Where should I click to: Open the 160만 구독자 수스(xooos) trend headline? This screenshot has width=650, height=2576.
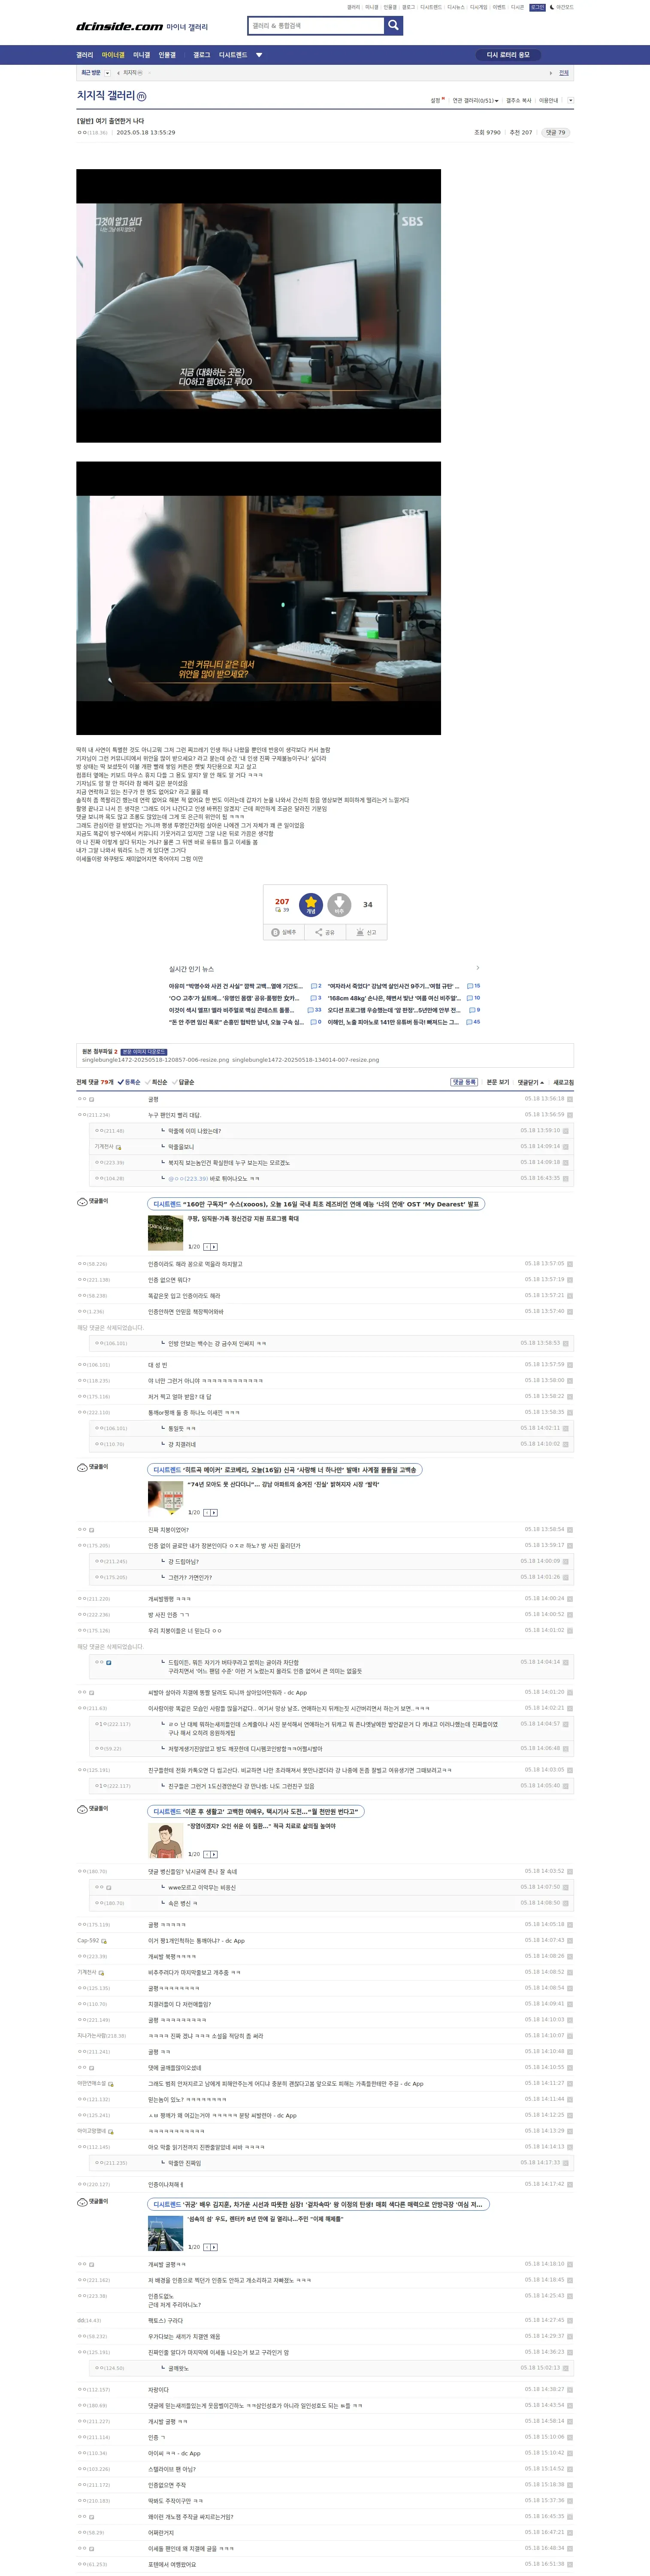point(316,1204)
